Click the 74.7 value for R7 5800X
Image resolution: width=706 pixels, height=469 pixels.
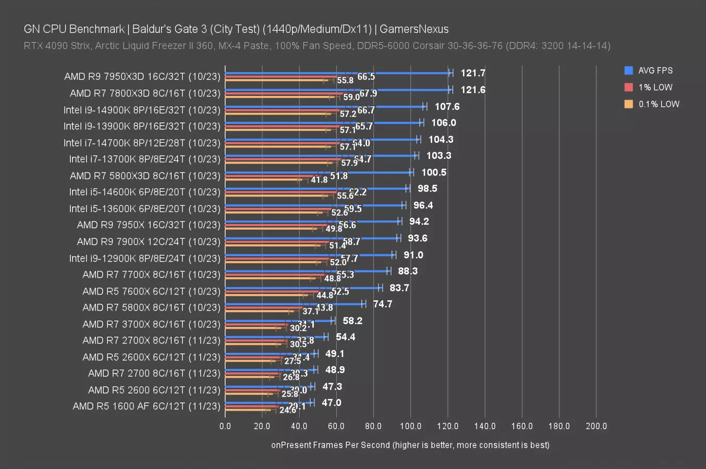click(x=382, y=304)
